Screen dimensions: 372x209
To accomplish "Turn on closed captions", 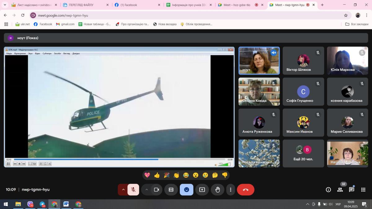I will click(171, 190).
